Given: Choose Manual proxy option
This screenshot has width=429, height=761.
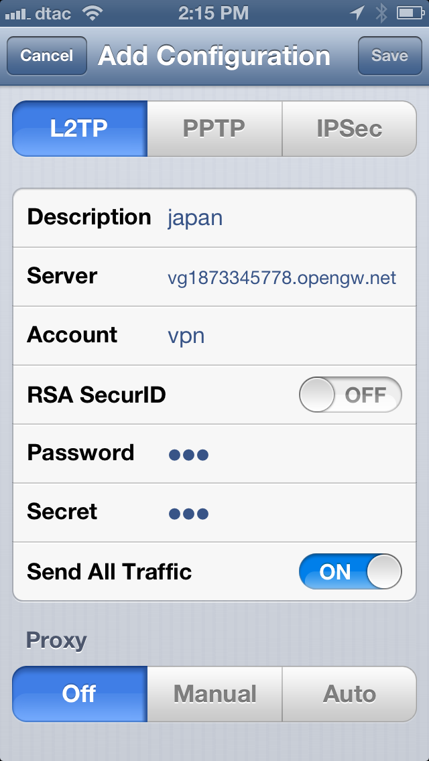Looking at the screenshot, I should [214, 694].
